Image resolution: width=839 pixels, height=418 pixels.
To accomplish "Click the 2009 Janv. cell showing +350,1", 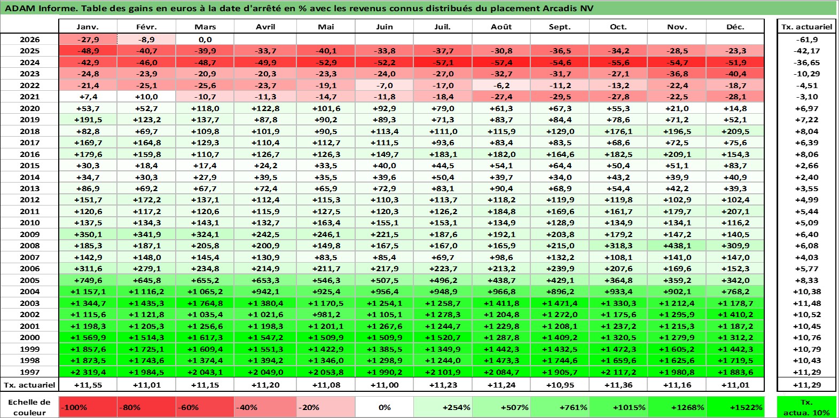I will point(88,234).
